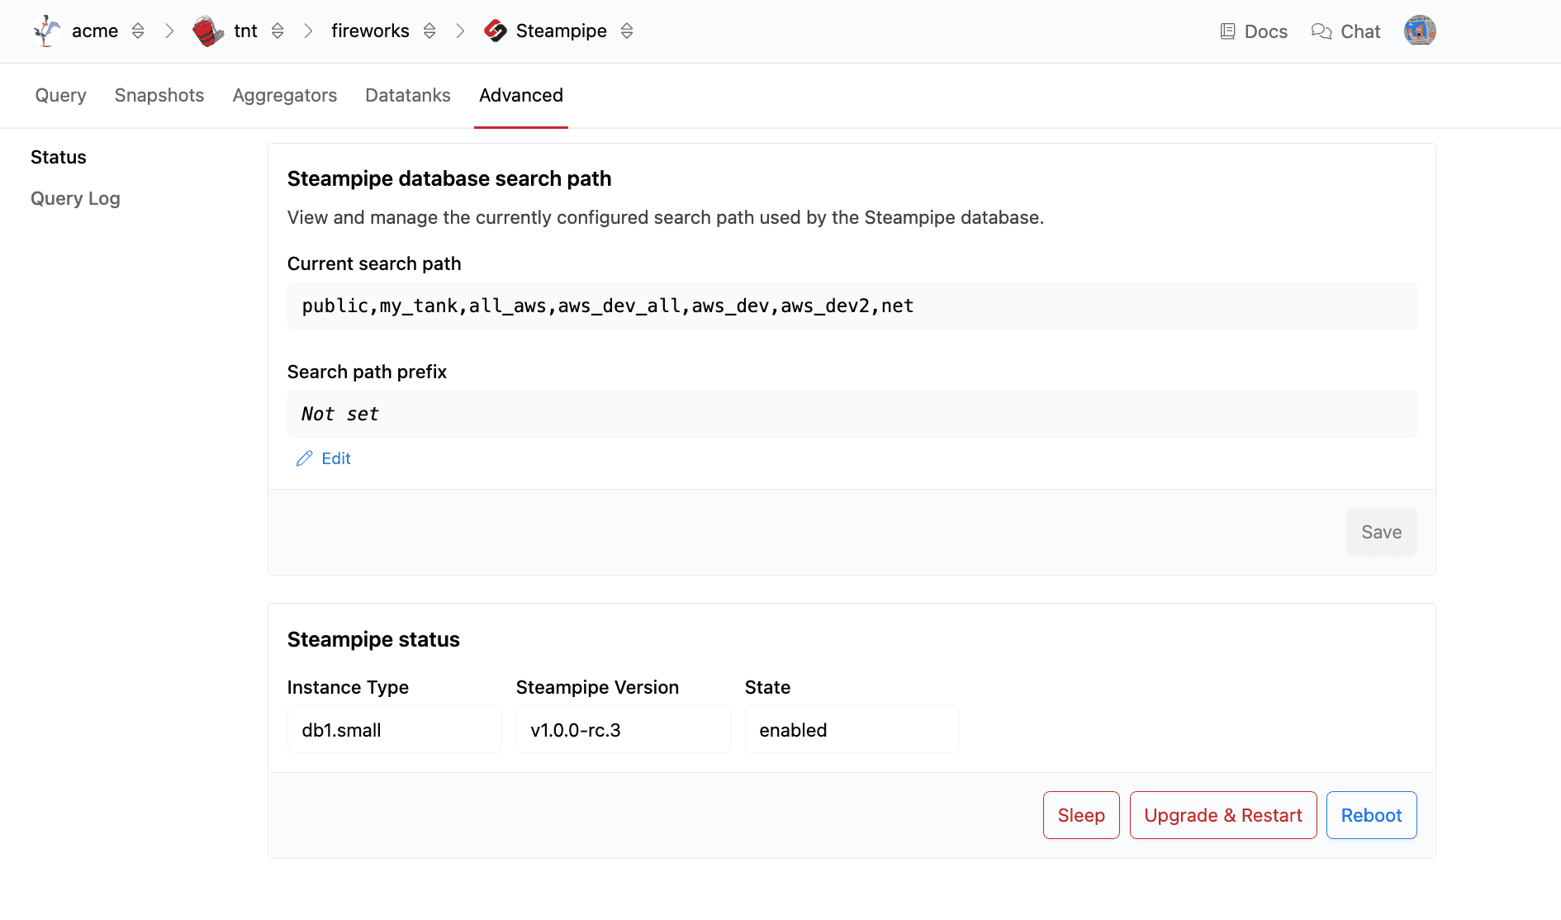Click the acme breadcrumb label
The height and width of the screenshot is (920, 1561).
(95, 31)
